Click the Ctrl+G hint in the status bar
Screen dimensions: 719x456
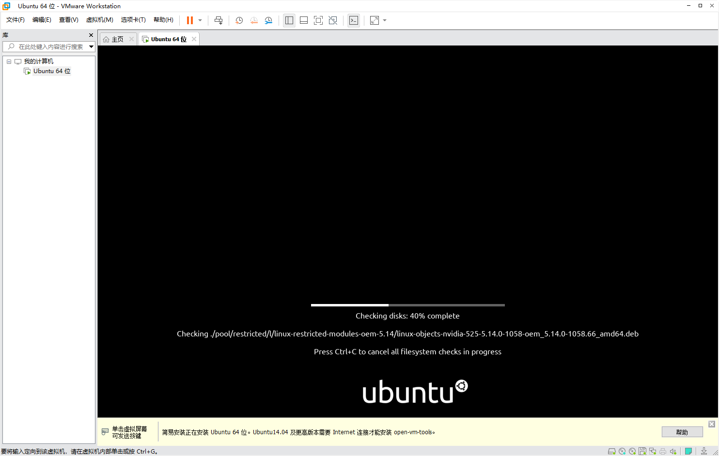(146, 452)
